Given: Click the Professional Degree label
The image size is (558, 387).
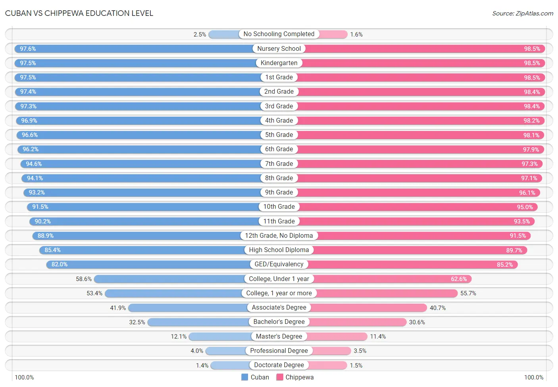Looking at the screenshot, I should point(279,350).
